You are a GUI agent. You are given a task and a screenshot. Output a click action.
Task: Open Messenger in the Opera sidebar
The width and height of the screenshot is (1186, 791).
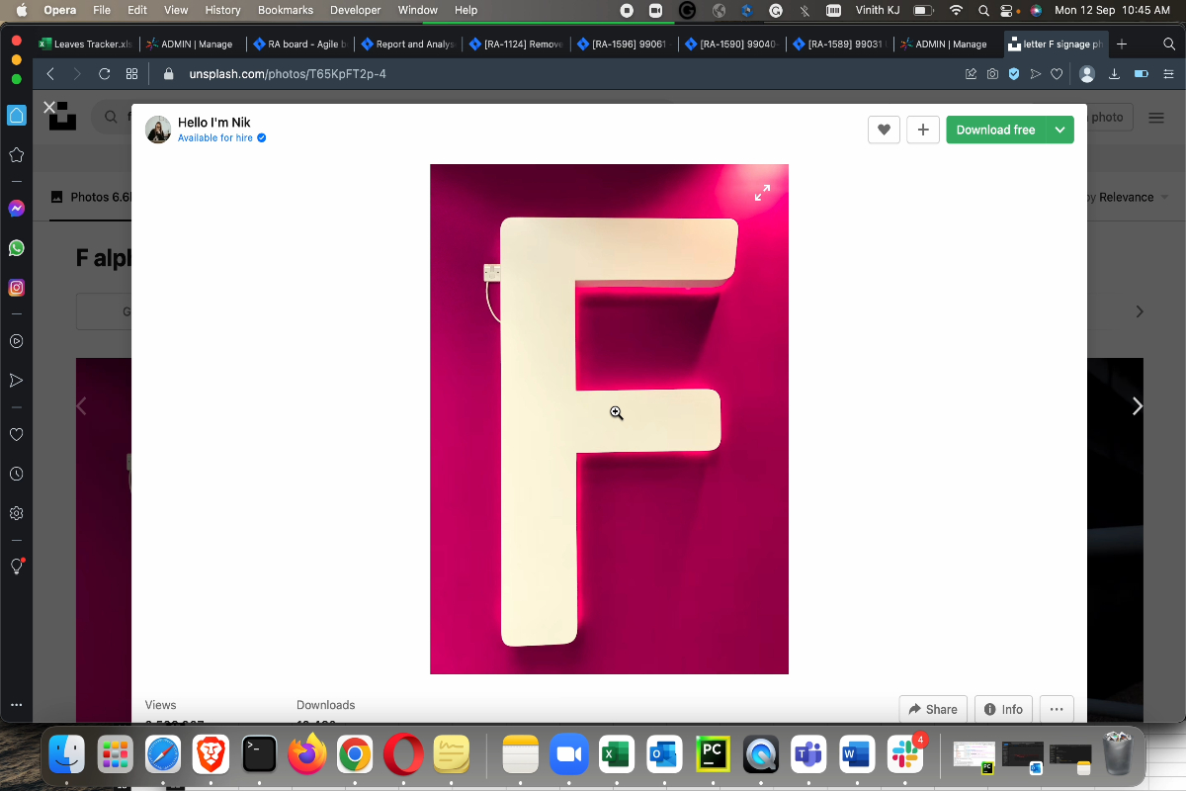[16, 209]
